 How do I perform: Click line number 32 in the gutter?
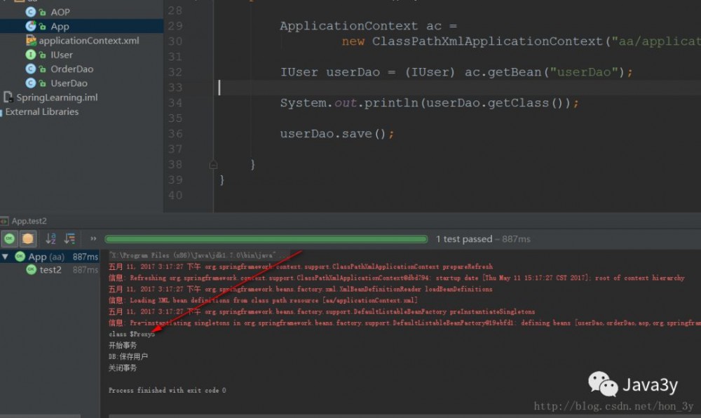175,72
